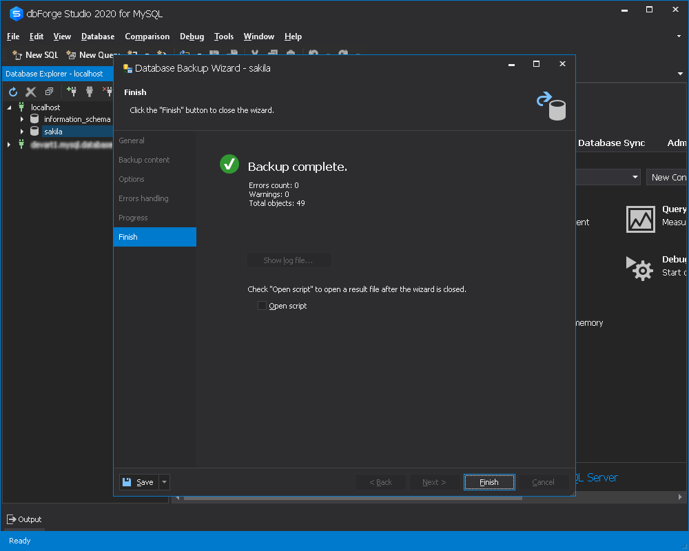The height and width of the screenshot is (551, 689).
Task: Collapse the localhost connection node
Action: point(9,107)
